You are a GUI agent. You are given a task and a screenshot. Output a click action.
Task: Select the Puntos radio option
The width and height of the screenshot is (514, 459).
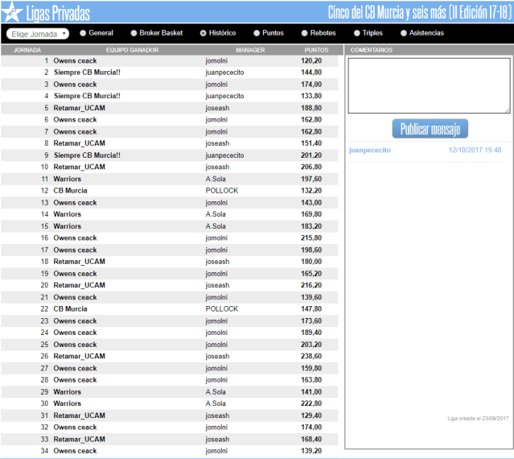[257, 33]
